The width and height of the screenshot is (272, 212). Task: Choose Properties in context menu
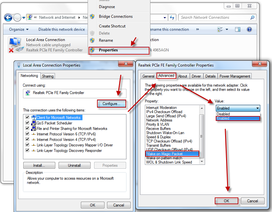pos(119,50)
